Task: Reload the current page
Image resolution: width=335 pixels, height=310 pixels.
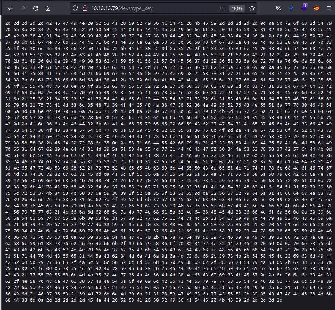Action: pos(36,8)
